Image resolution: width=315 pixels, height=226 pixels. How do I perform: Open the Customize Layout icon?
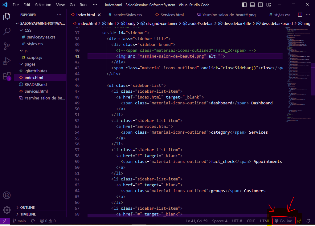(x=268, y=5)
